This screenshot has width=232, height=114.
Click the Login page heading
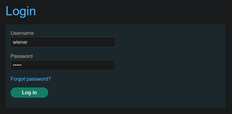tap(21, 11)
